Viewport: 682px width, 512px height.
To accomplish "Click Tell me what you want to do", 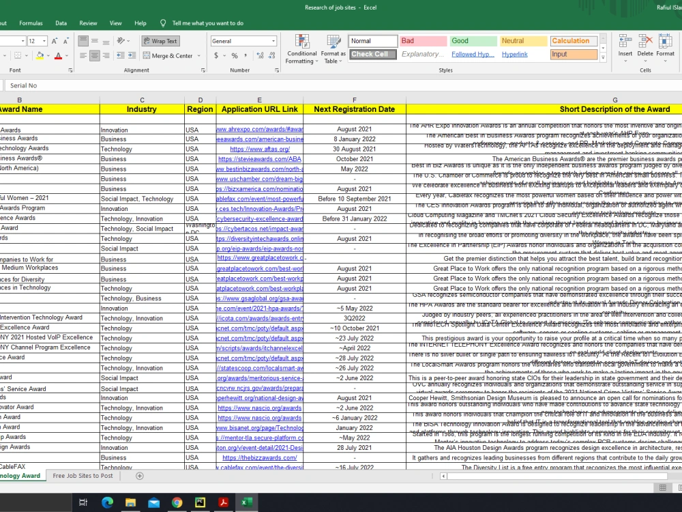I will coord(208,23).
